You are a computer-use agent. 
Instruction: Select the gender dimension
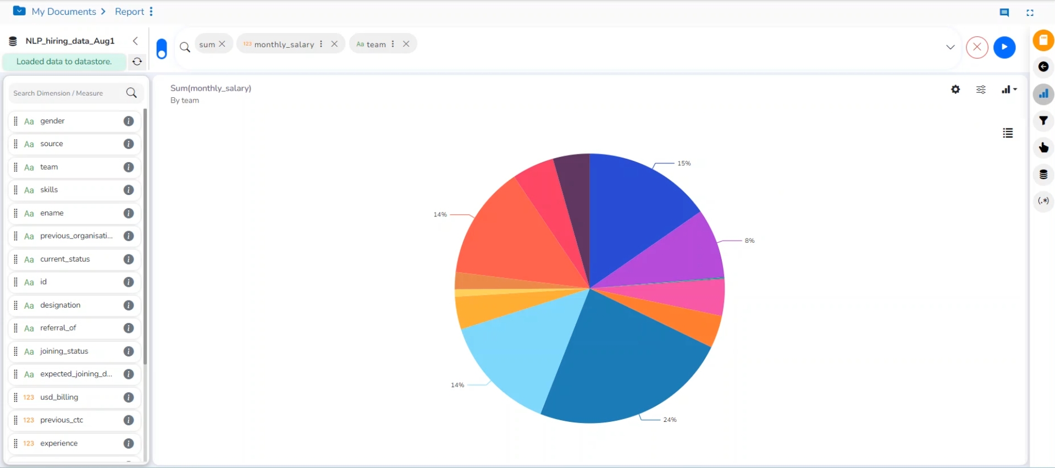point(74,121)
